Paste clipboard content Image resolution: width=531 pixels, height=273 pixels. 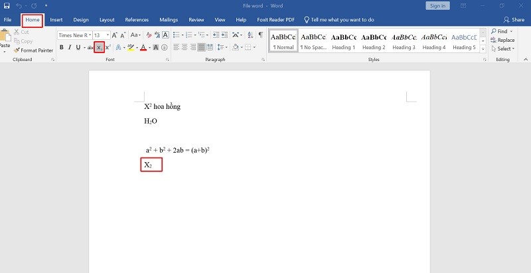point(5,41)
